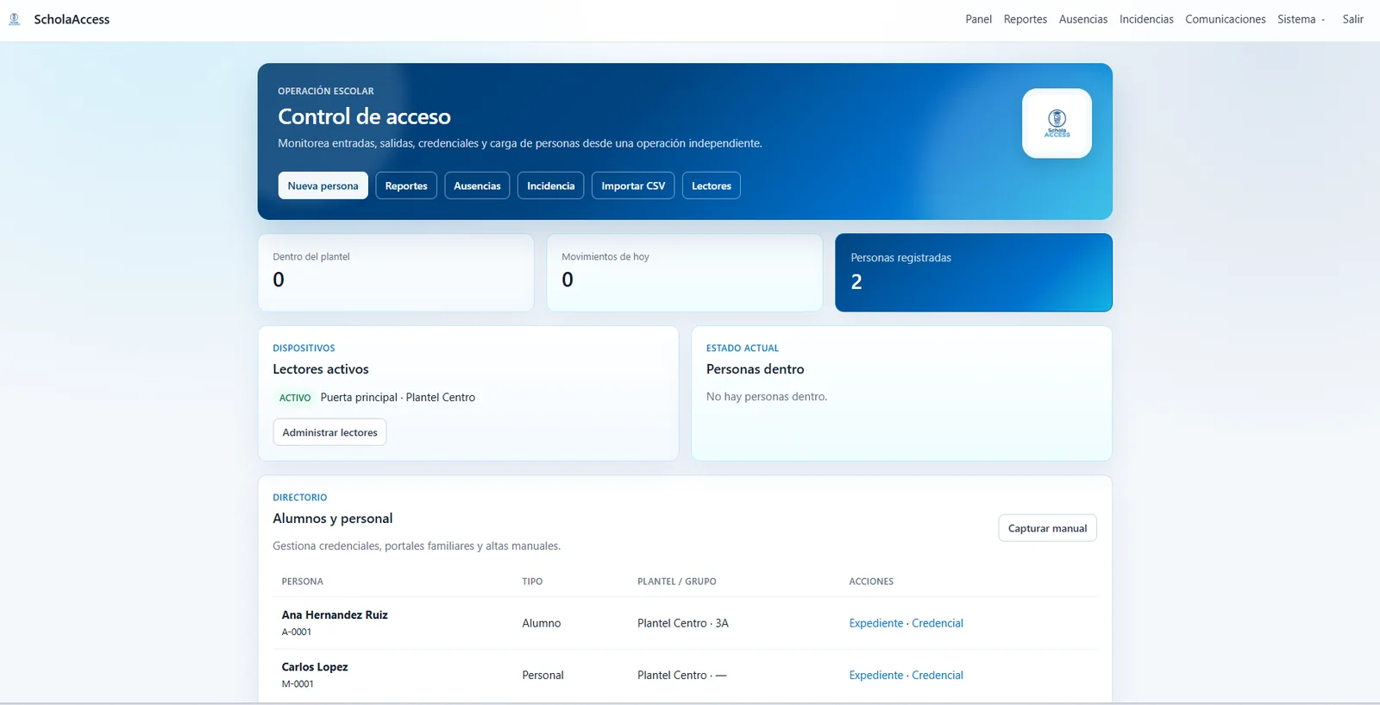Click the Control de acceso heading
Image resolution: width=1380 pixels, height=705 pixels.
(x=364, y=116)
